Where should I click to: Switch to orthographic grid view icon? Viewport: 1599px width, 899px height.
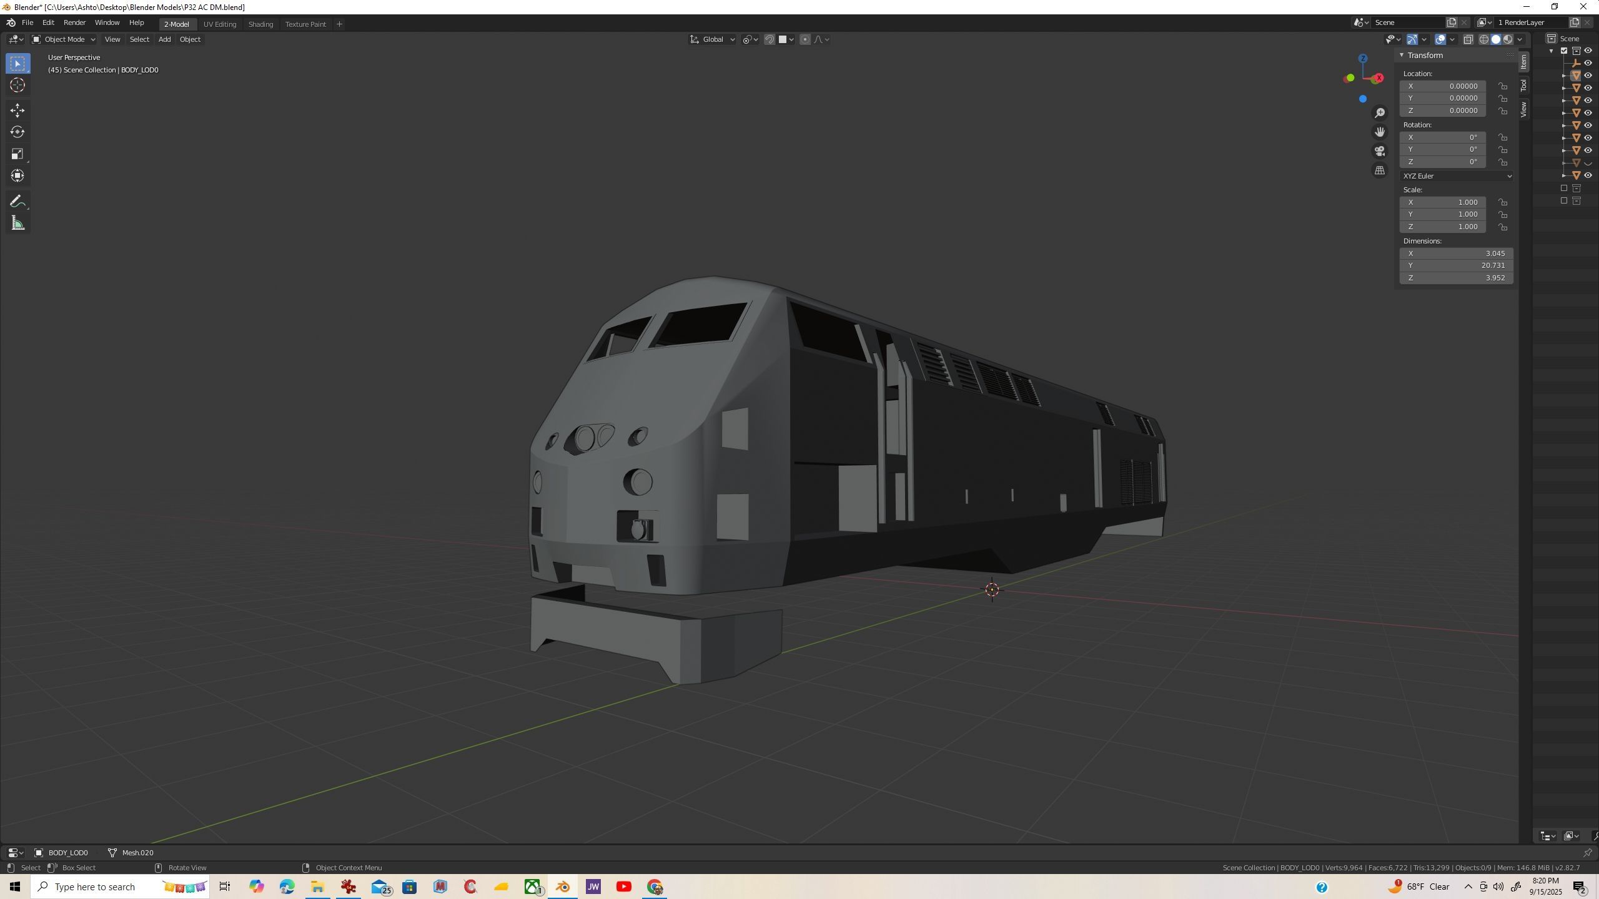point(1380,170)
